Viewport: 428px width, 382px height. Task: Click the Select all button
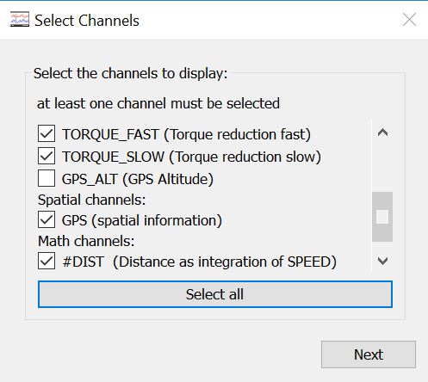[x=215, y=294]
